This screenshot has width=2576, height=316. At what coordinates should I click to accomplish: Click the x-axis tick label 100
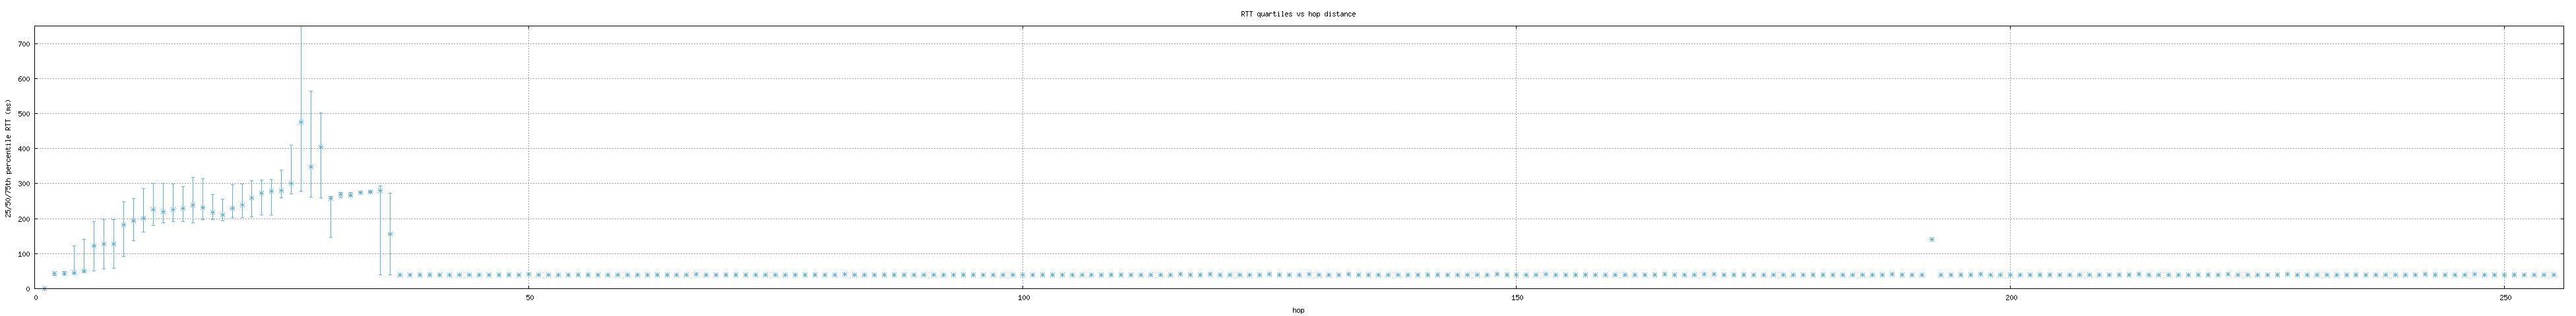coord(1022,297)
